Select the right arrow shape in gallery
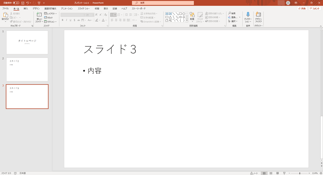The image size is (323, 175). coord(181,17)
